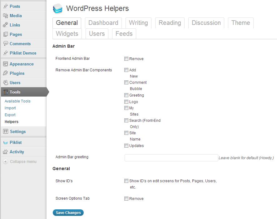The image size is (277, 219).
Task: Tick the My Sites checkbox
Action: pos(126,108)
